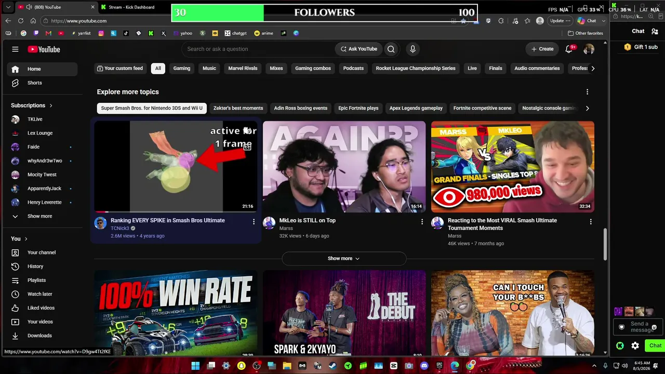
Task: Show more explore topics with right arrow
Action: [587, 108]
